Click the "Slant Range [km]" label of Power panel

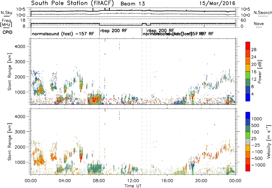click(10, 72)
